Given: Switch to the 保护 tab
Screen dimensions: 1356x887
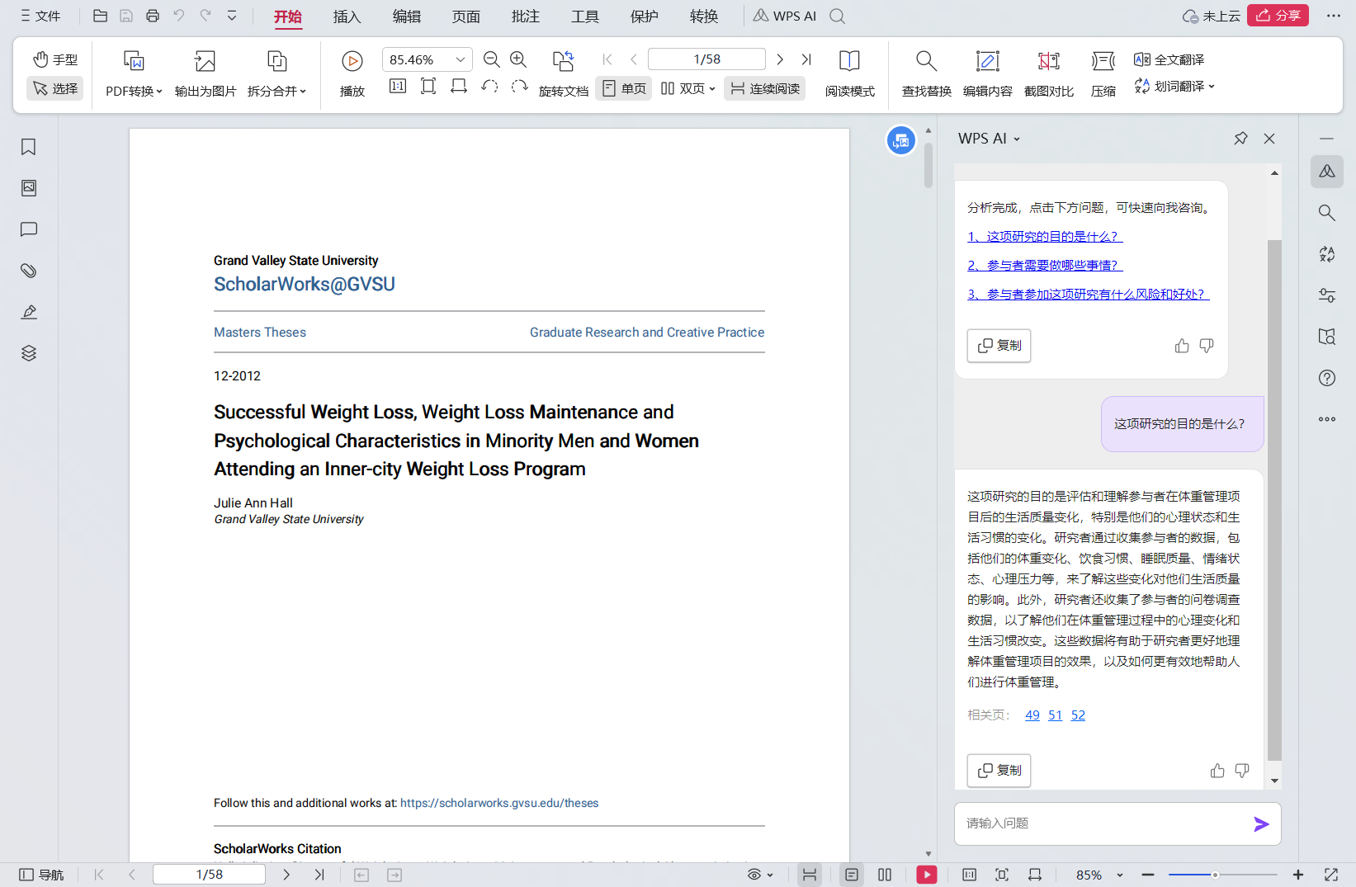Looking at the screenshot, I should (644, 17).
